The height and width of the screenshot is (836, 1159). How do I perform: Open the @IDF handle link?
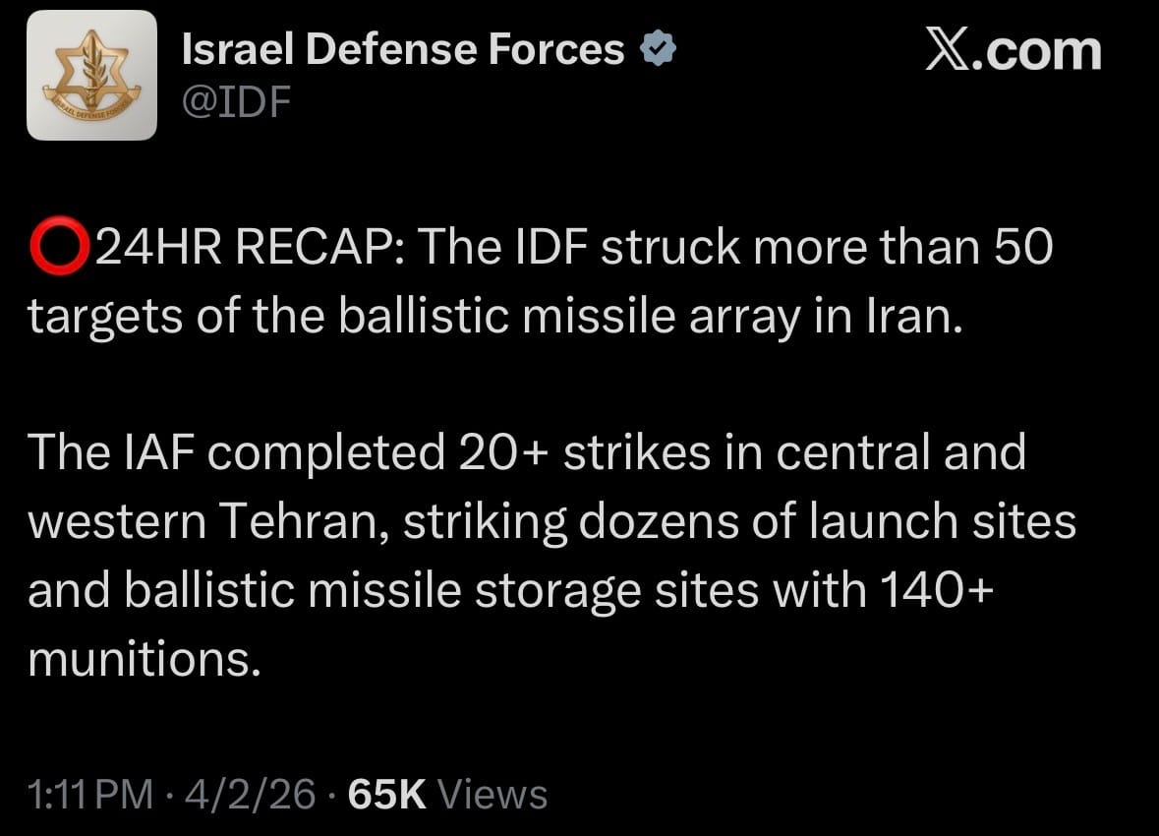tap(236, 100)
